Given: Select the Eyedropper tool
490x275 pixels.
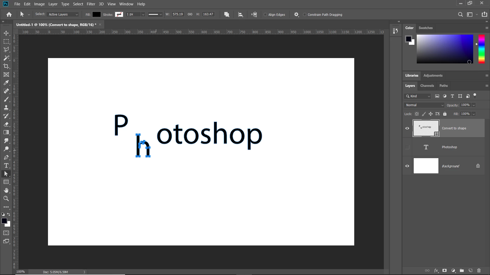Looking at the screenshot, I should [x=6, y=83].
